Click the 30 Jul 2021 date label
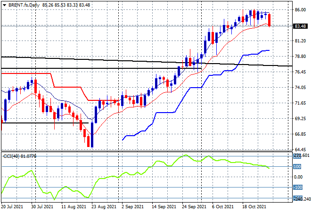Screen dimensions: 311x212 (x=42, y=207)
